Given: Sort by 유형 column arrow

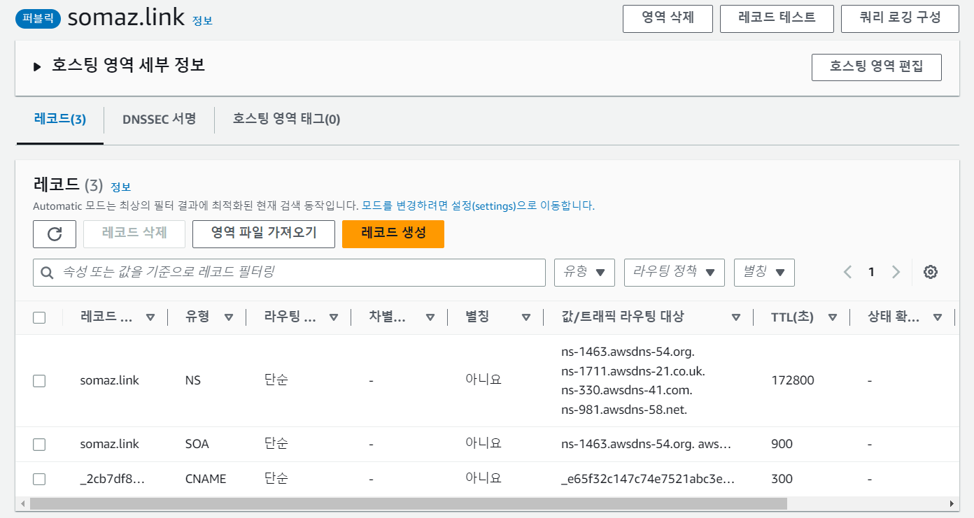Looking at the screenshot, I should click(228, 317).
